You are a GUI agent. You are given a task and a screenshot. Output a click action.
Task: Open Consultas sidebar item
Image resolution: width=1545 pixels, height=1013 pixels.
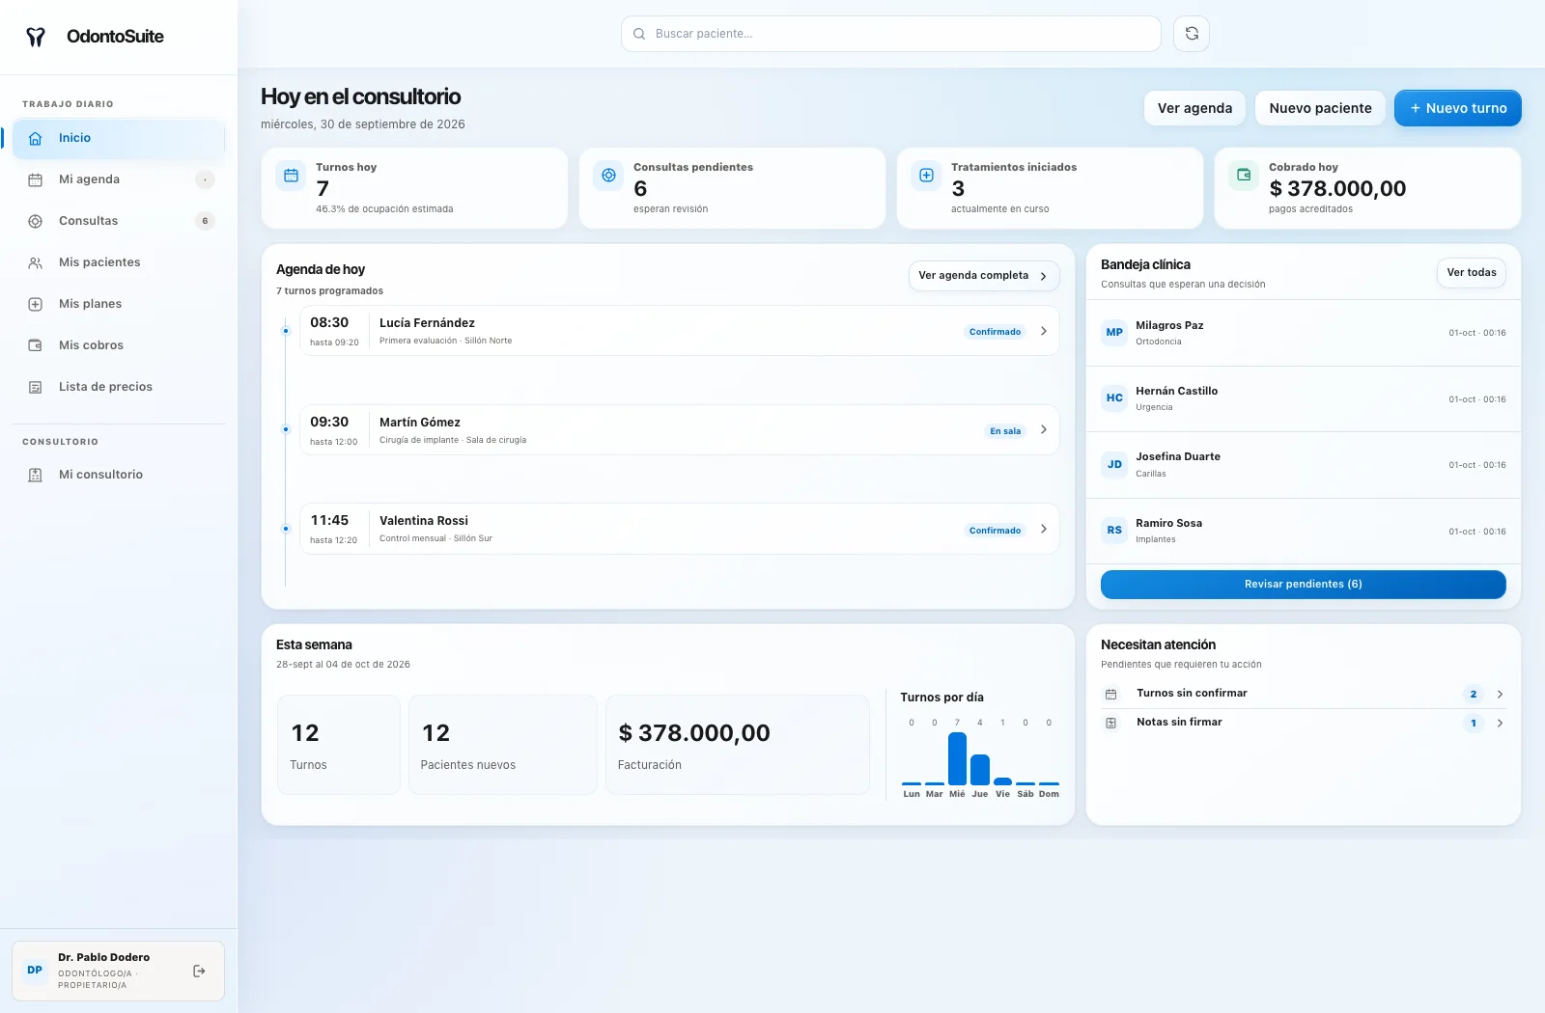point(118,221)
